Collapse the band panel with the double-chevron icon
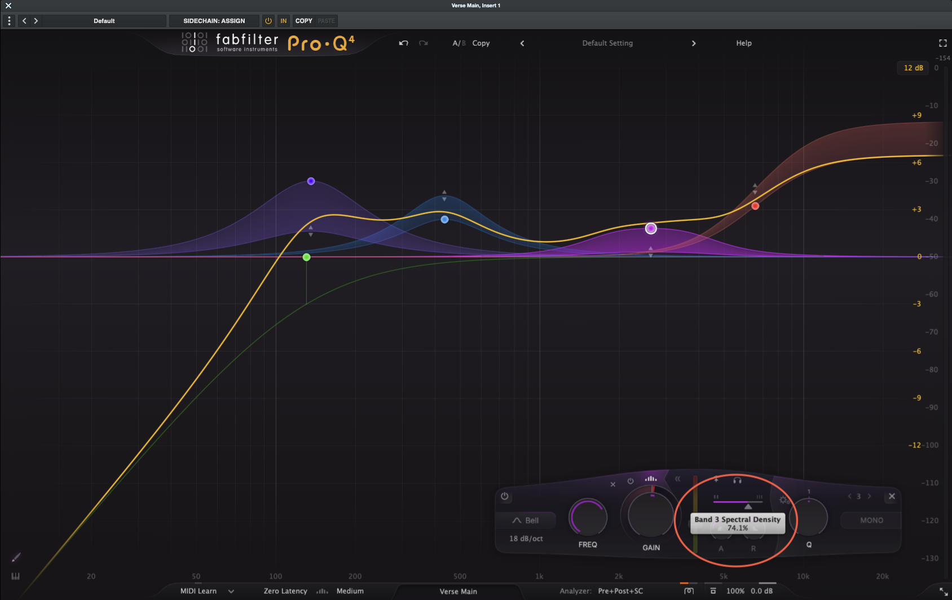Image resolution: width=952 pixels, height=600 pixels. [x=677, y=478]
